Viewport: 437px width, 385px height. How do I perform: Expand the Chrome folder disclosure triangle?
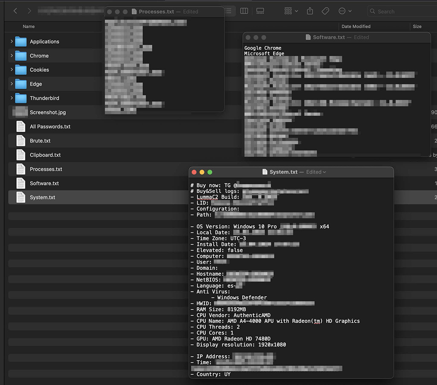coord(12,56)
